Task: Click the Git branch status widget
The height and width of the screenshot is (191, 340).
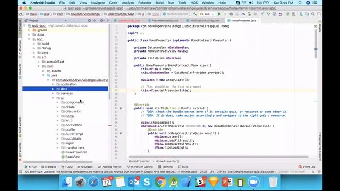Action: [252, 172]
